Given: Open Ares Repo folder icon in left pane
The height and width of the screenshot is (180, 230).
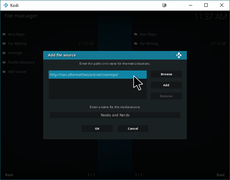Looking at the screenshot, I should click(x=4, y=34).
